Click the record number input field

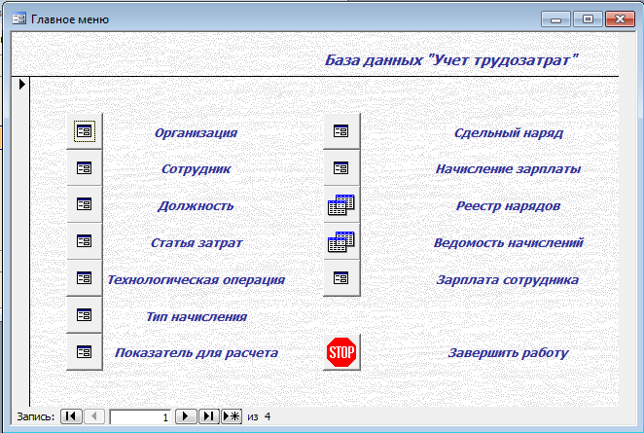(x=140, y=416)
